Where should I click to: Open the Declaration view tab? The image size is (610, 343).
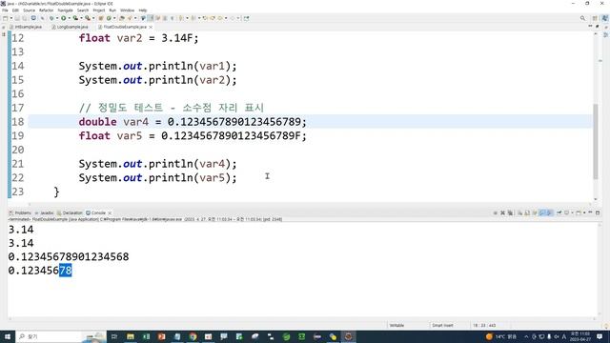(70, 212)
